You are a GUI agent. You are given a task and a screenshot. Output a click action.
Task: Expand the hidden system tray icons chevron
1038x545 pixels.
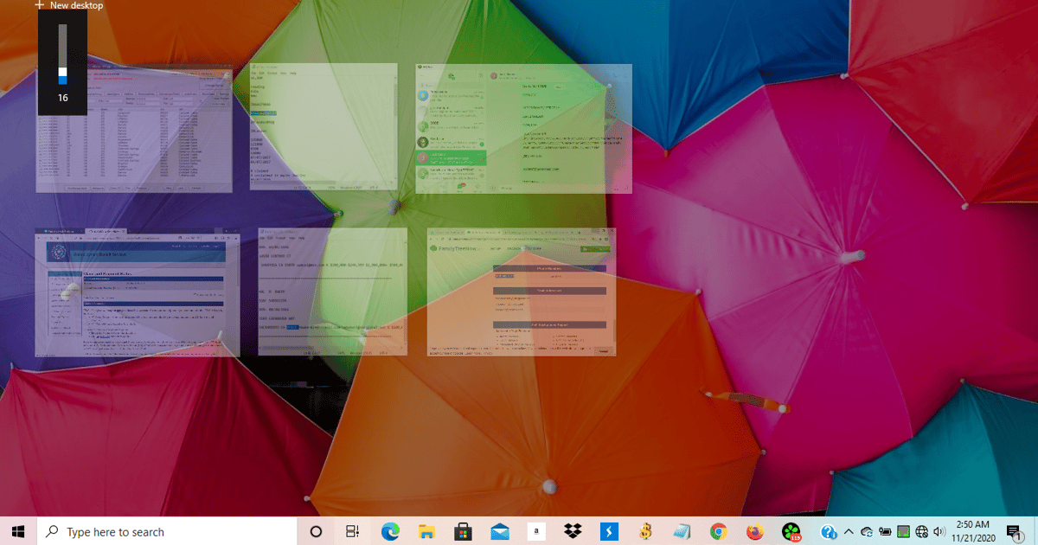(848, 531)
